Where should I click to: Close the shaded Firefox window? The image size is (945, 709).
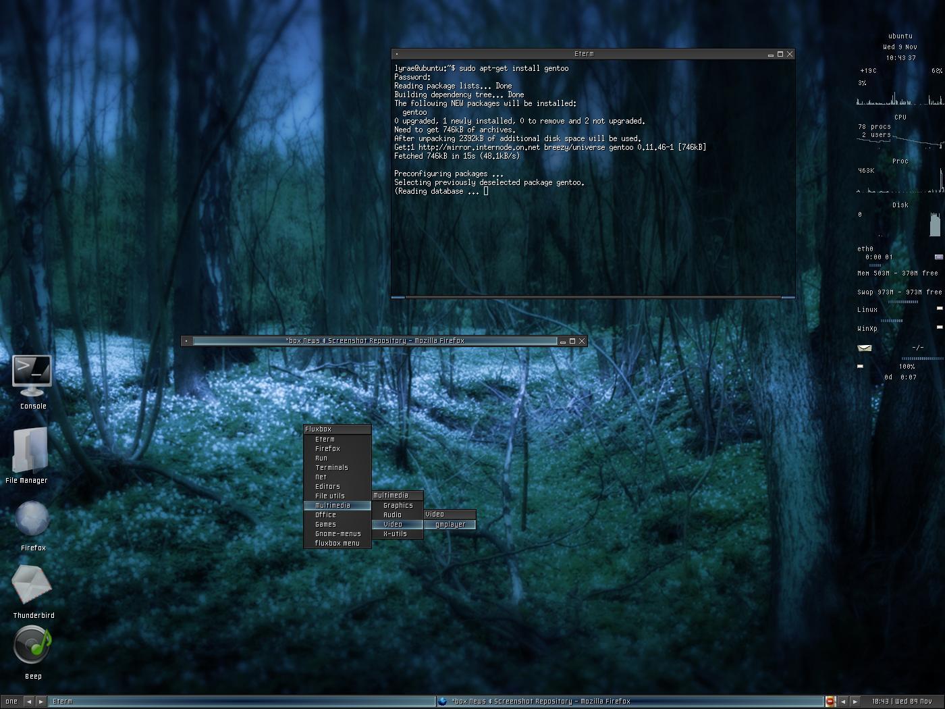click(582, 341)
